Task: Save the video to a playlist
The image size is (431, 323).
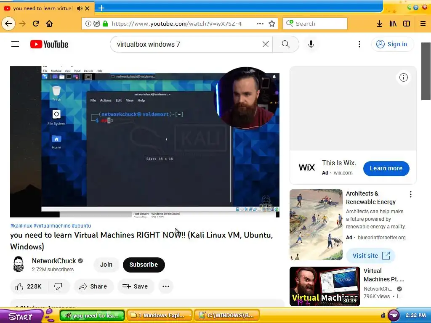Action: pos(135,286)
